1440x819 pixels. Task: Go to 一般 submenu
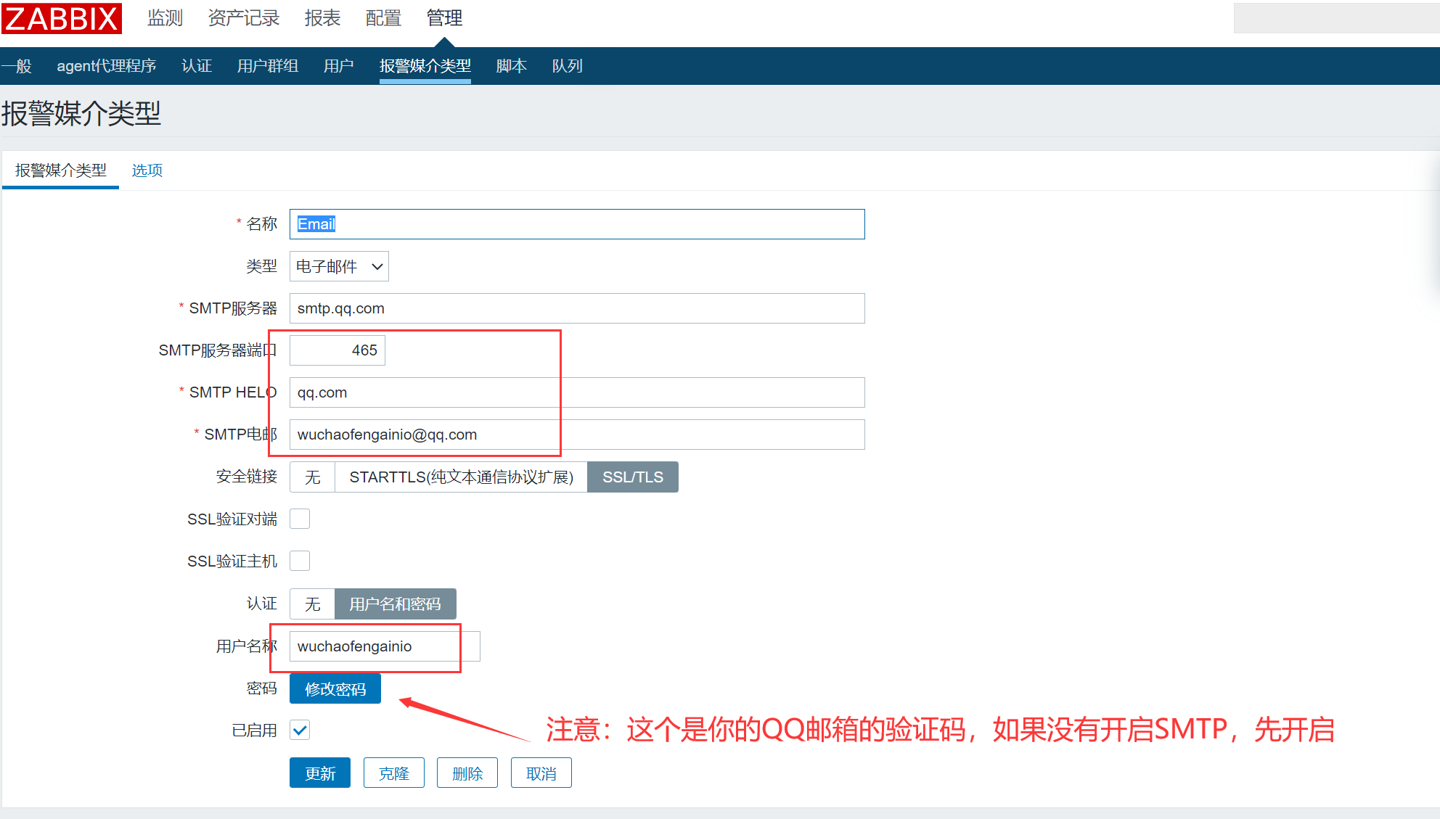(17, 66)
